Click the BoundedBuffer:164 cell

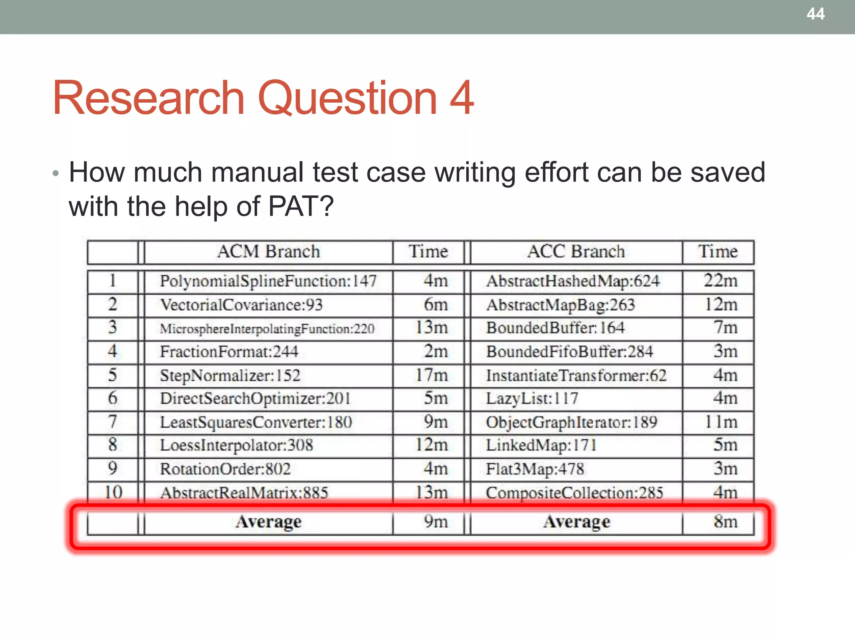tap(555, 328)
